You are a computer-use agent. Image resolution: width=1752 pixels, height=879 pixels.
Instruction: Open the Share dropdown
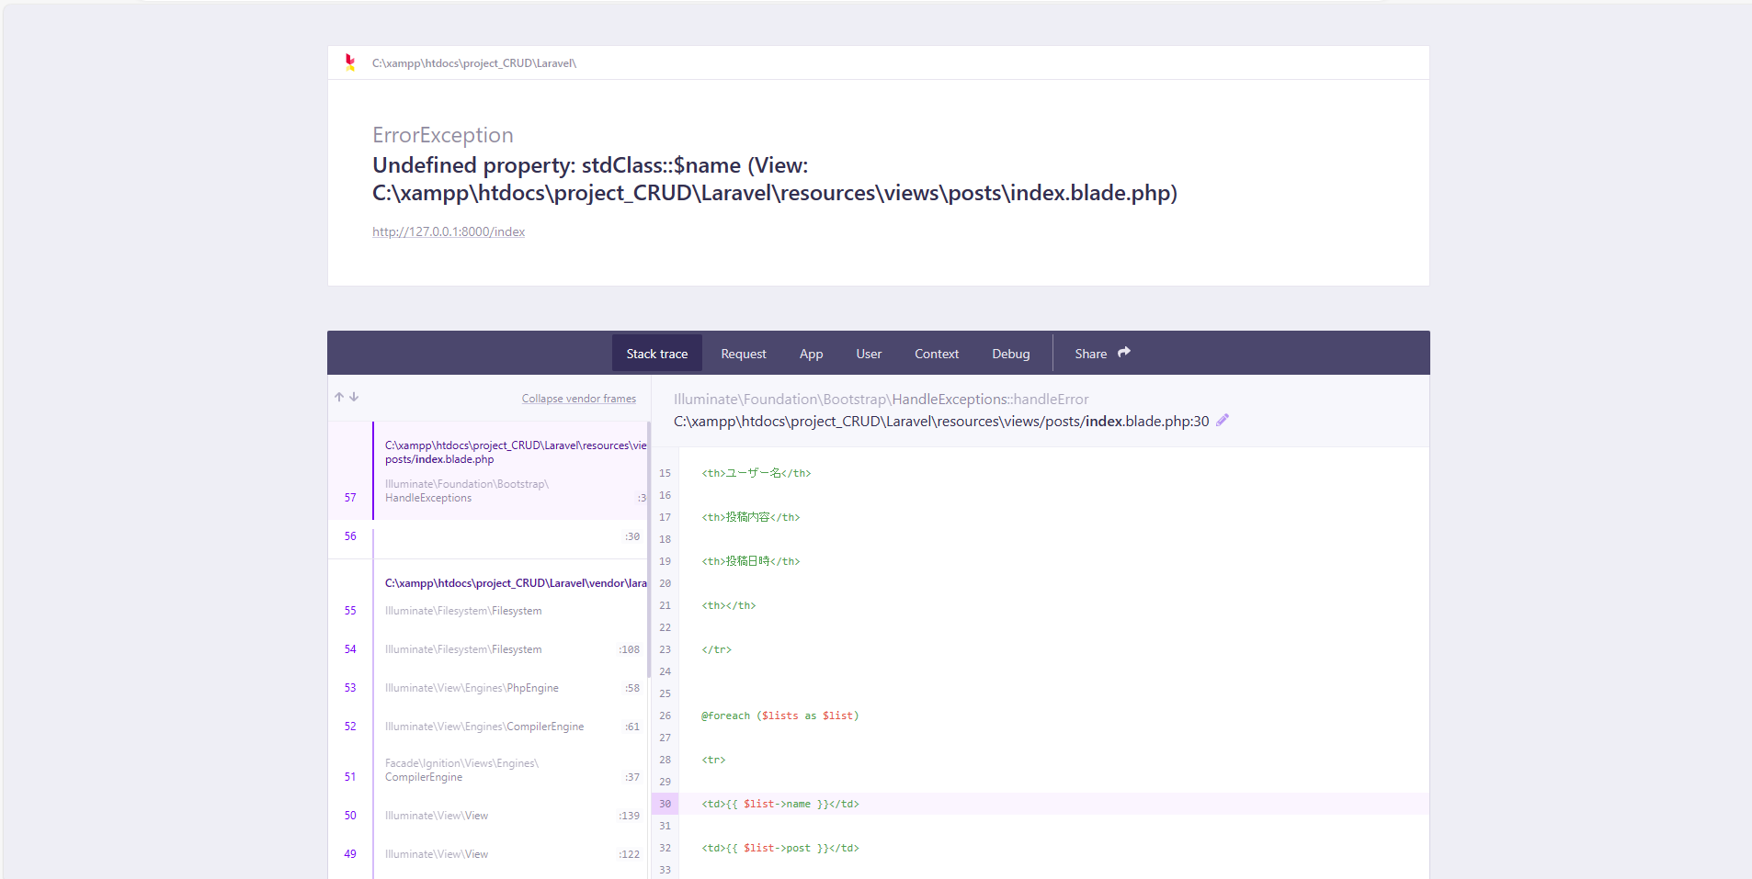click(1102, 353)
